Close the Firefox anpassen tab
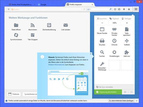The height and width of the screenshot is (107, 143). (92, 4)
